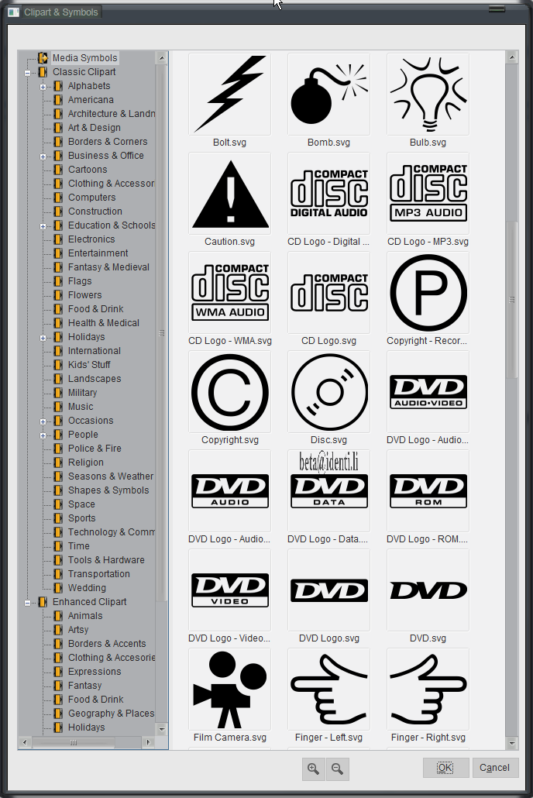Select the DVD Logo - ROM clipart
The width and height of the screenshot is (533, 798).
[428, 491]
